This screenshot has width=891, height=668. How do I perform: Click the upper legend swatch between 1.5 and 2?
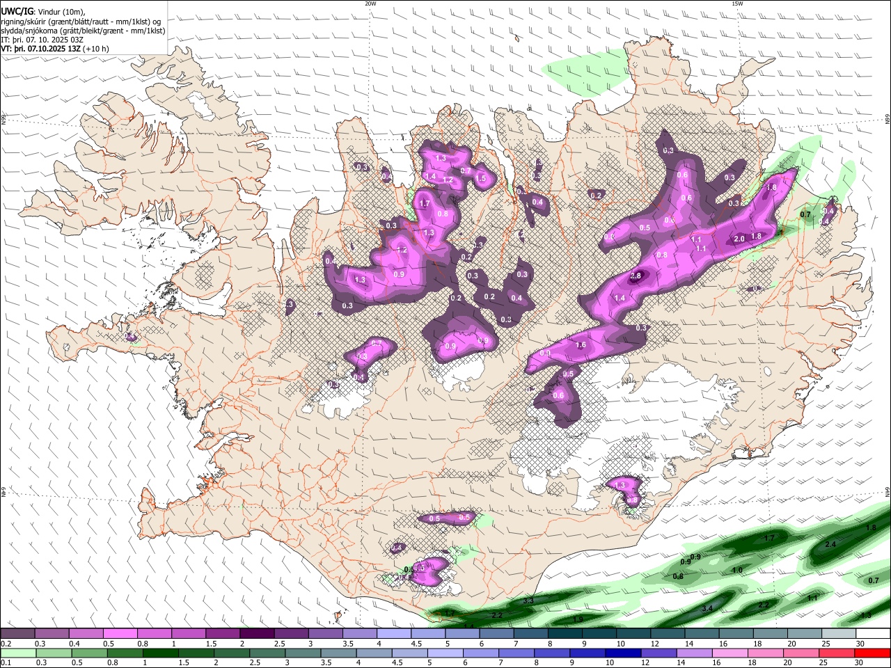pos(223,633)
